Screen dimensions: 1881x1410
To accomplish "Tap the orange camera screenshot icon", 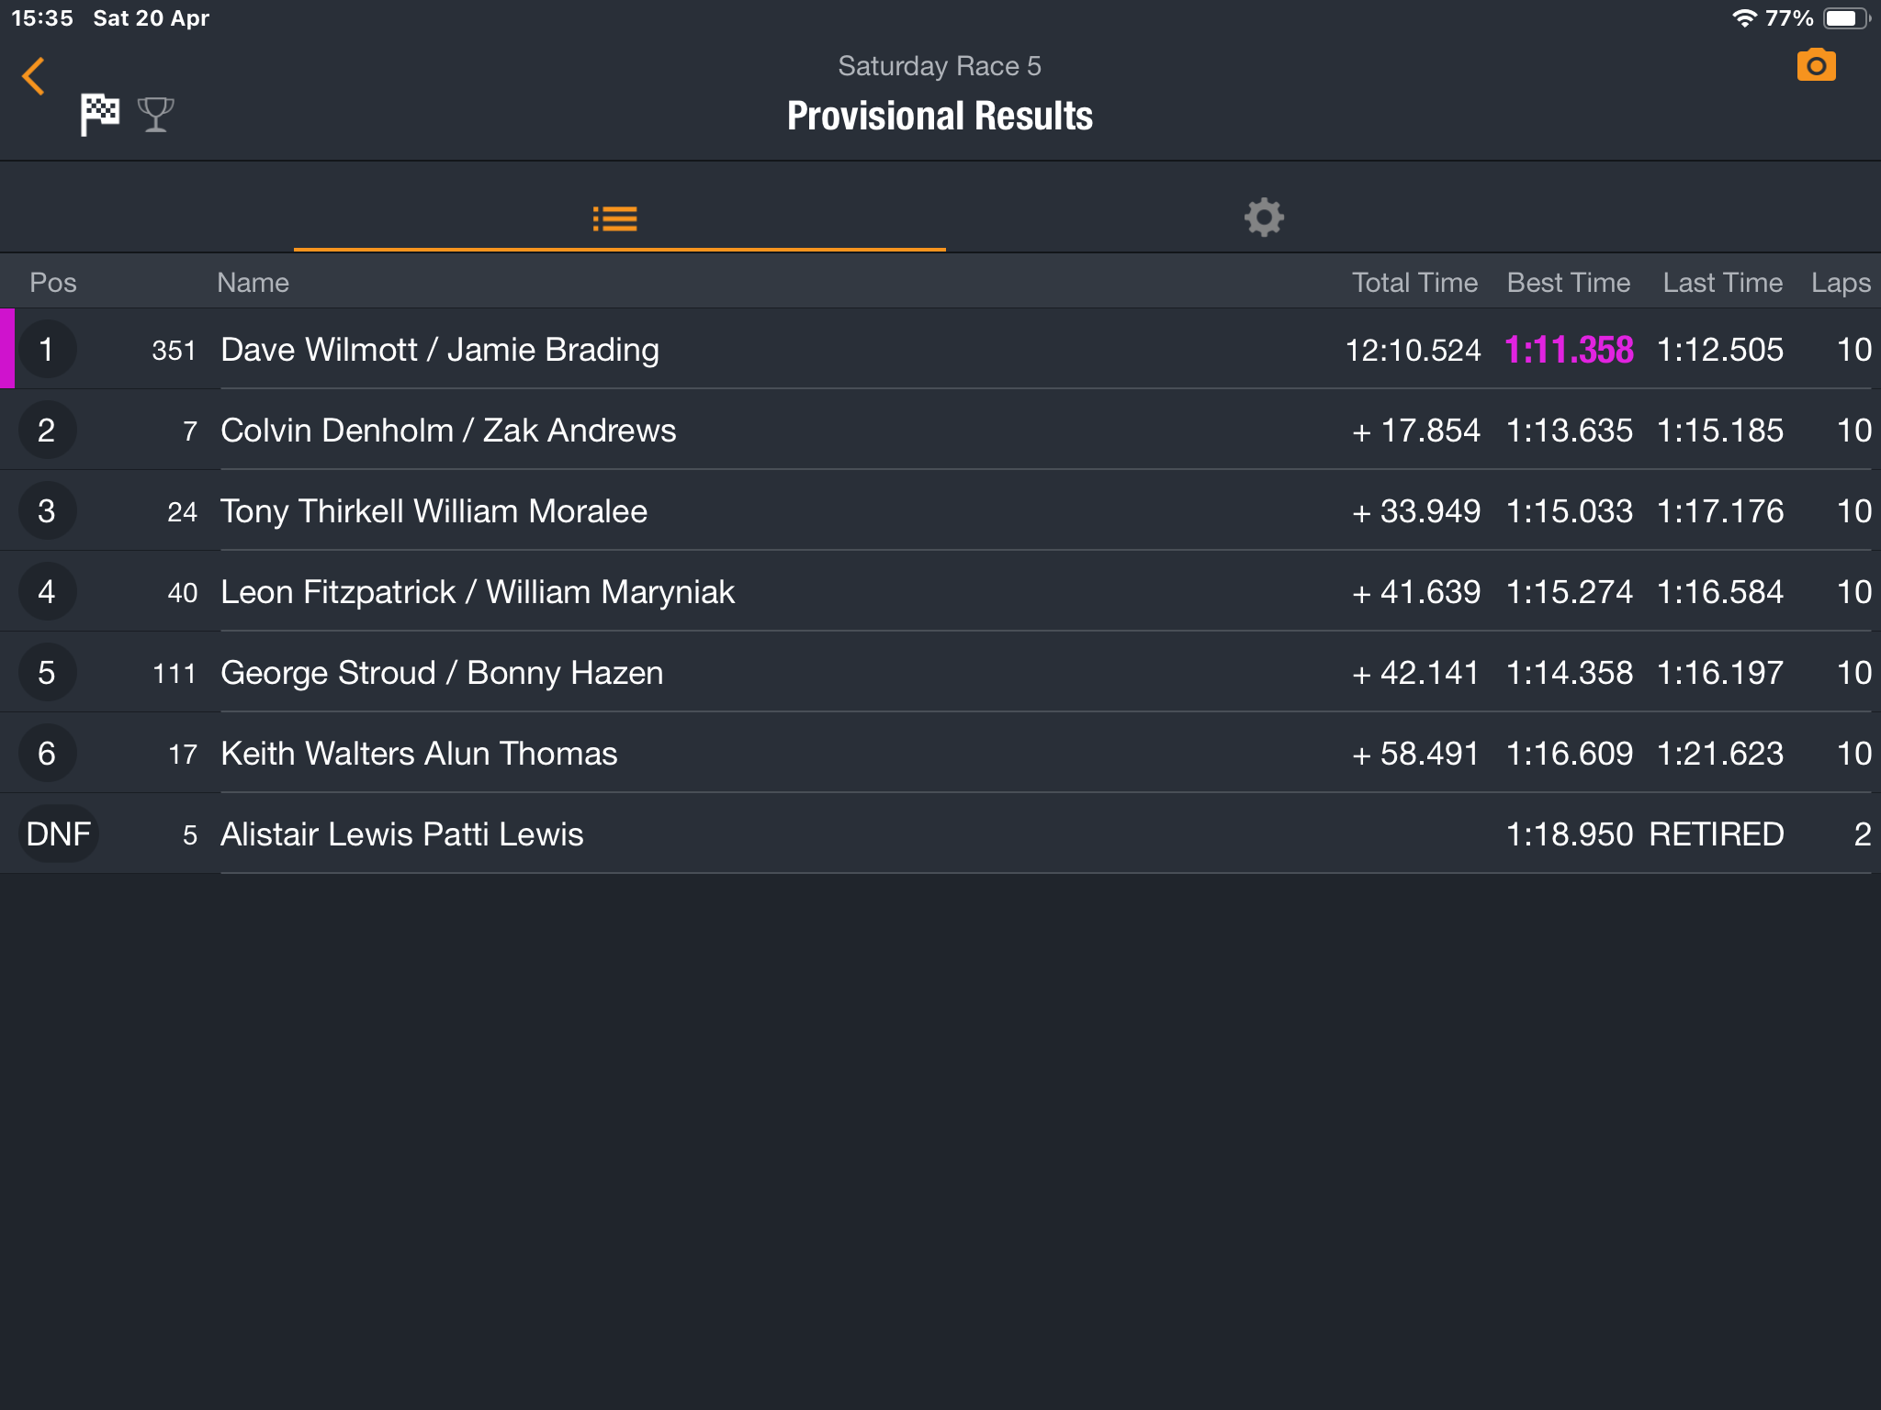I will coord(1816,66).
